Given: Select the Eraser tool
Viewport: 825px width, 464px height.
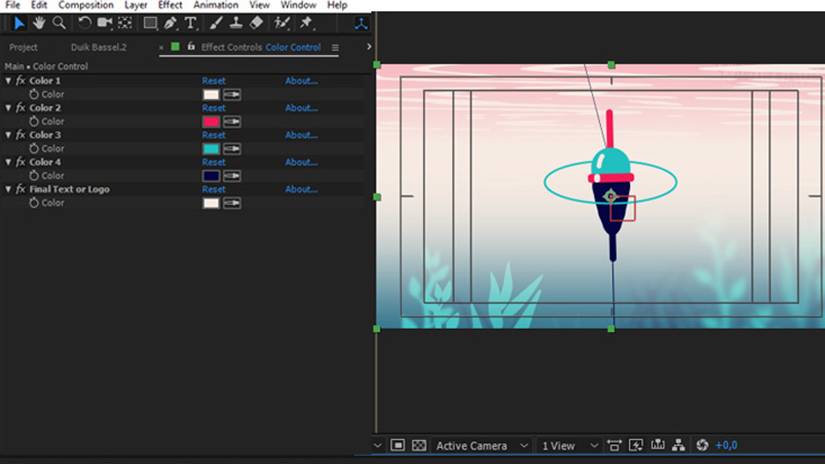Looking at the screenshot, I should pyautogui.click(x=256, y=23).
